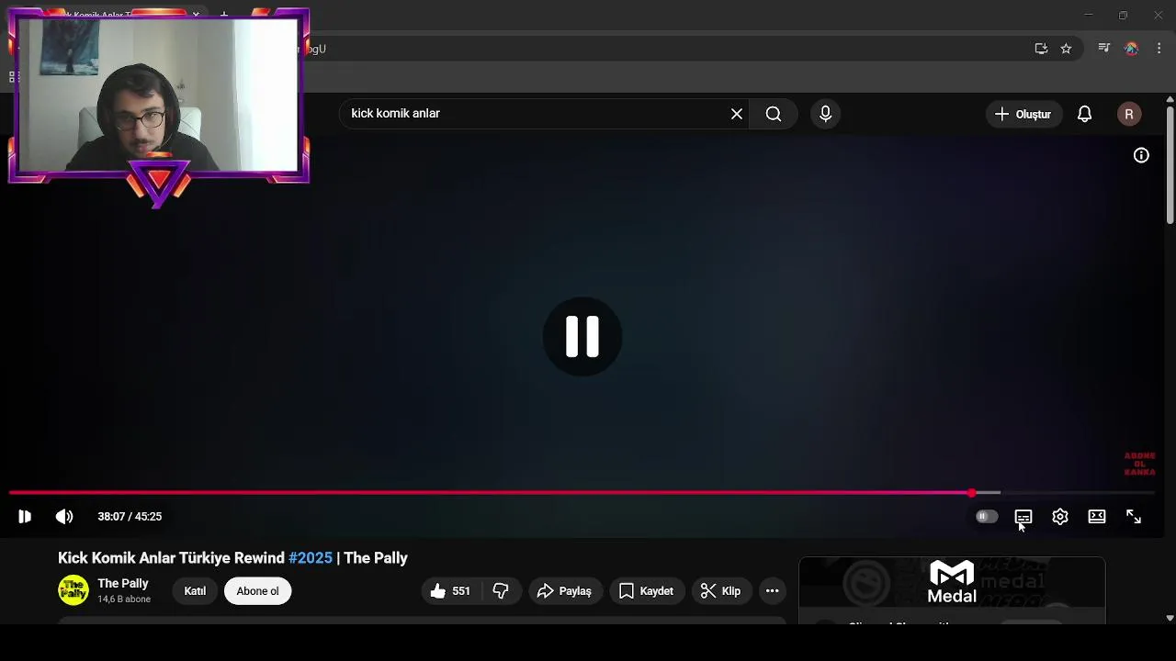Clear the search box with the X

[x=737, y=114]
